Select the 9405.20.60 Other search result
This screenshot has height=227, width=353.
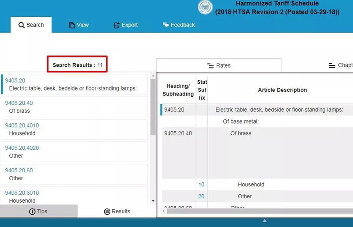coord(75,174)
